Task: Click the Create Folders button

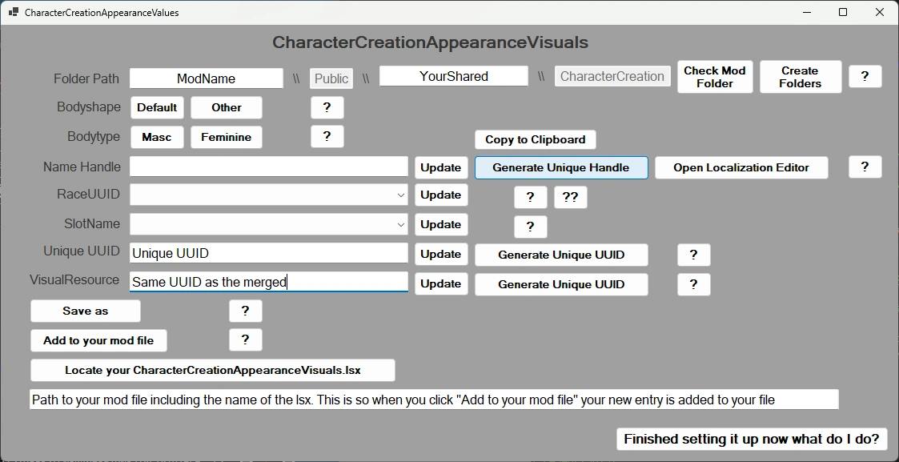Action: [x=800, y=76]
